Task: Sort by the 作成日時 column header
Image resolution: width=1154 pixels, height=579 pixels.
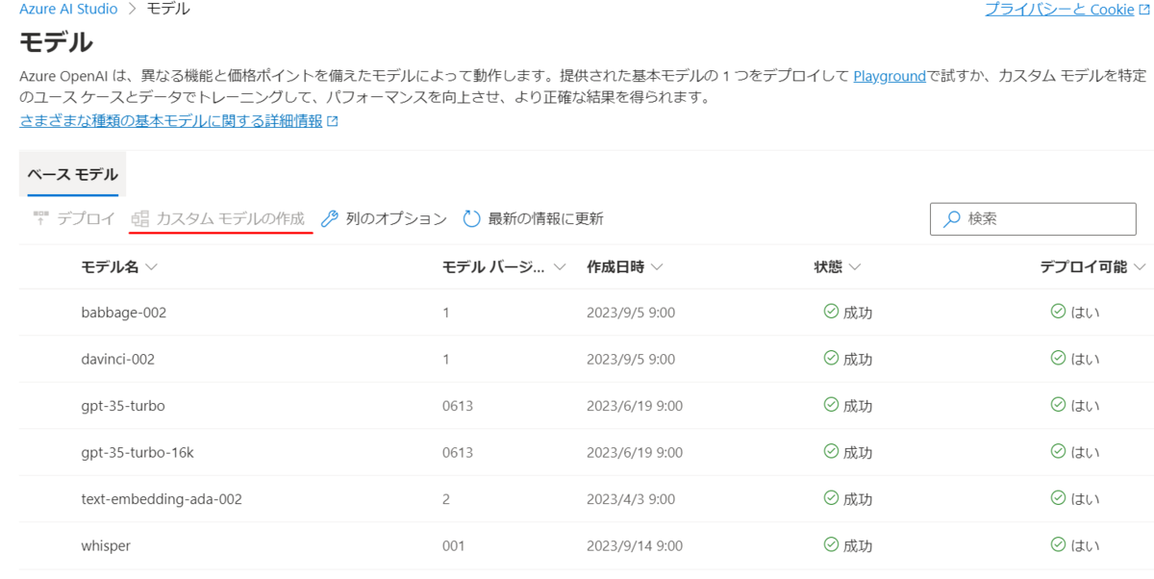Action: click(624, 266)
